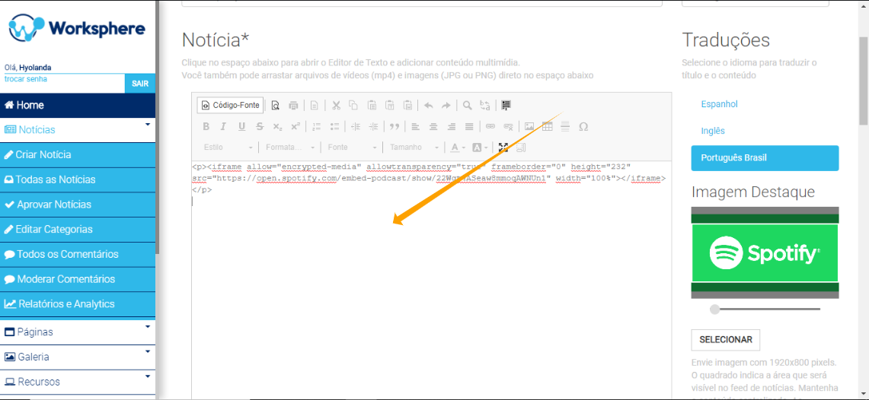This screenshot has width=869, height=400.
Task: Click the trocar senha link
Action: (x=25, y=79)
